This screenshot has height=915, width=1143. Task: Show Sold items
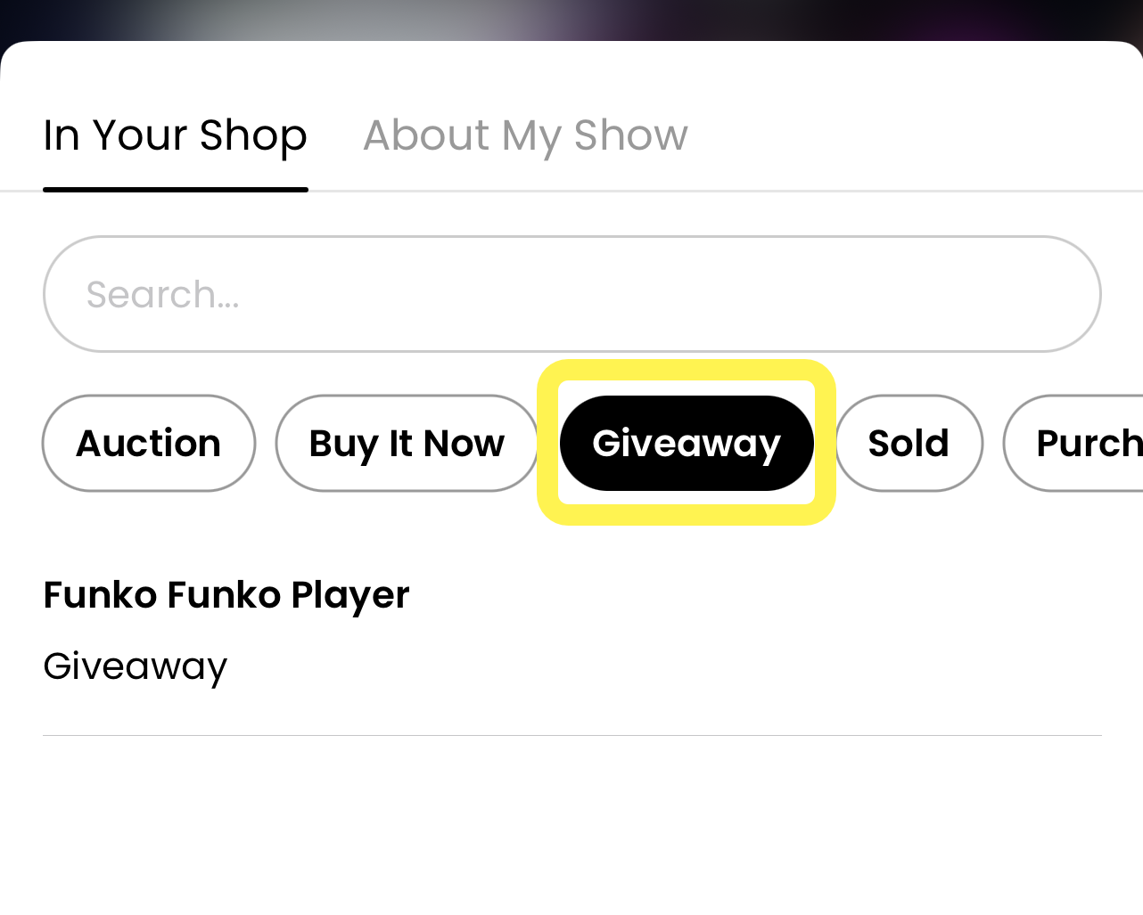(x=909, y=443)
